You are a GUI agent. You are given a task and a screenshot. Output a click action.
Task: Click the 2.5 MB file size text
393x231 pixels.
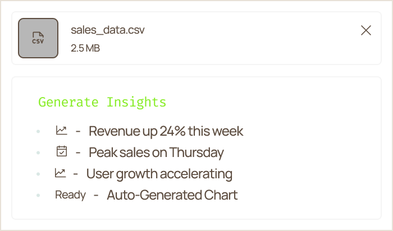point(85,48)
